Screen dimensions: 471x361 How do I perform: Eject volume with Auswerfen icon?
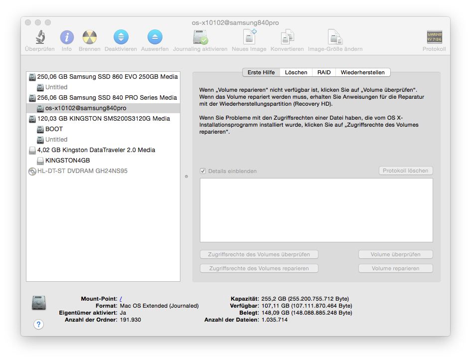click(155, 37)
